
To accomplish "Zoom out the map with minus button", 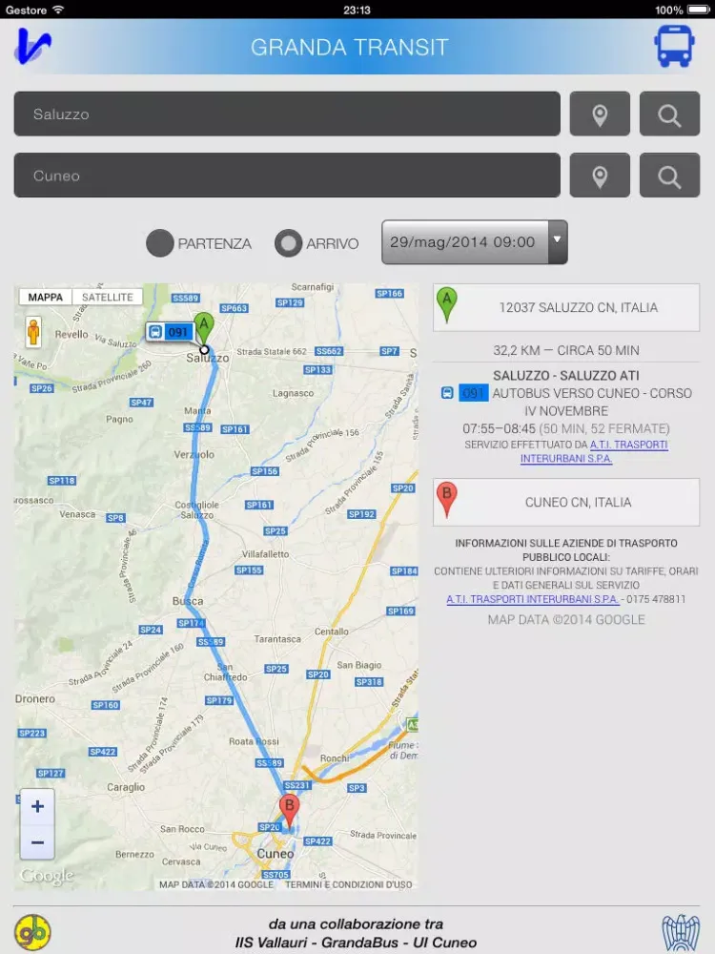I will click(x=38, y=842).
